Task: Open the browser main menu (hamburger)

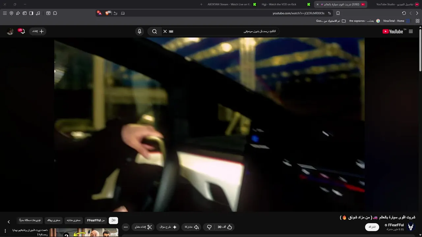Action: tap(5, 13)
